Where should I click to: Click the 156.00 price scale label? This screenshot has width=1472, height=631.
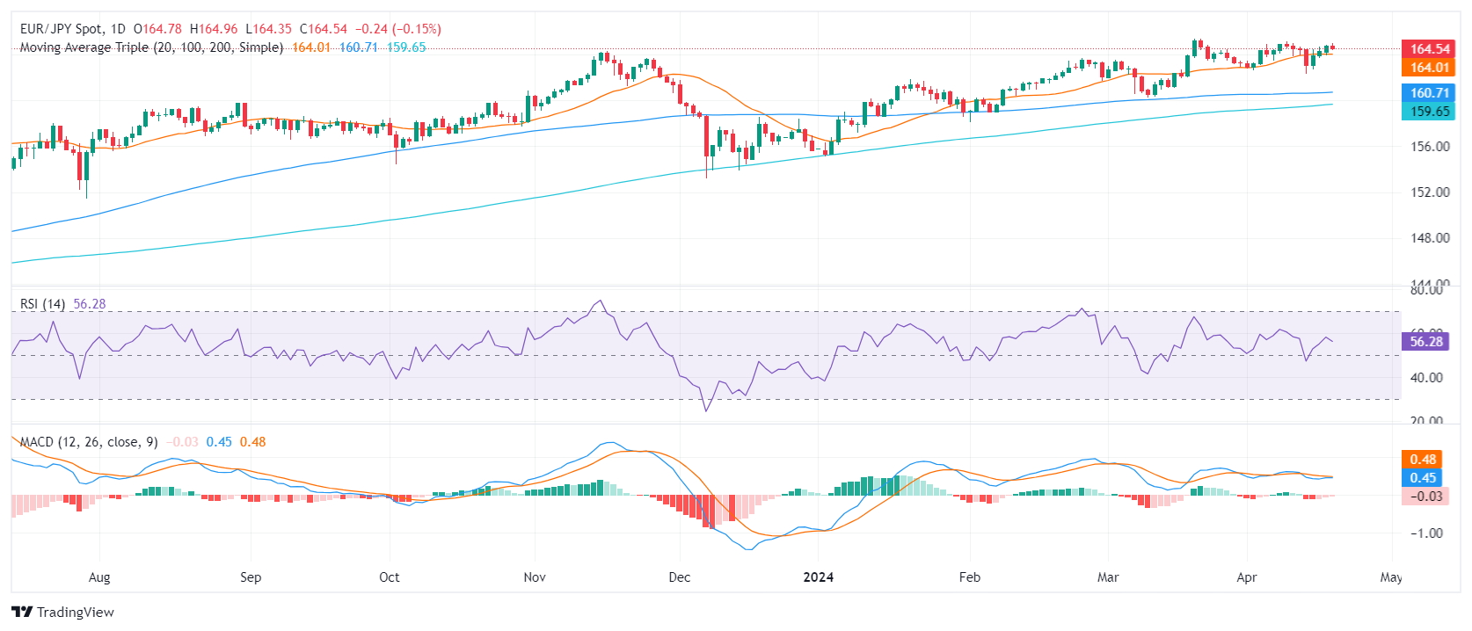(x=1431, y=147)
